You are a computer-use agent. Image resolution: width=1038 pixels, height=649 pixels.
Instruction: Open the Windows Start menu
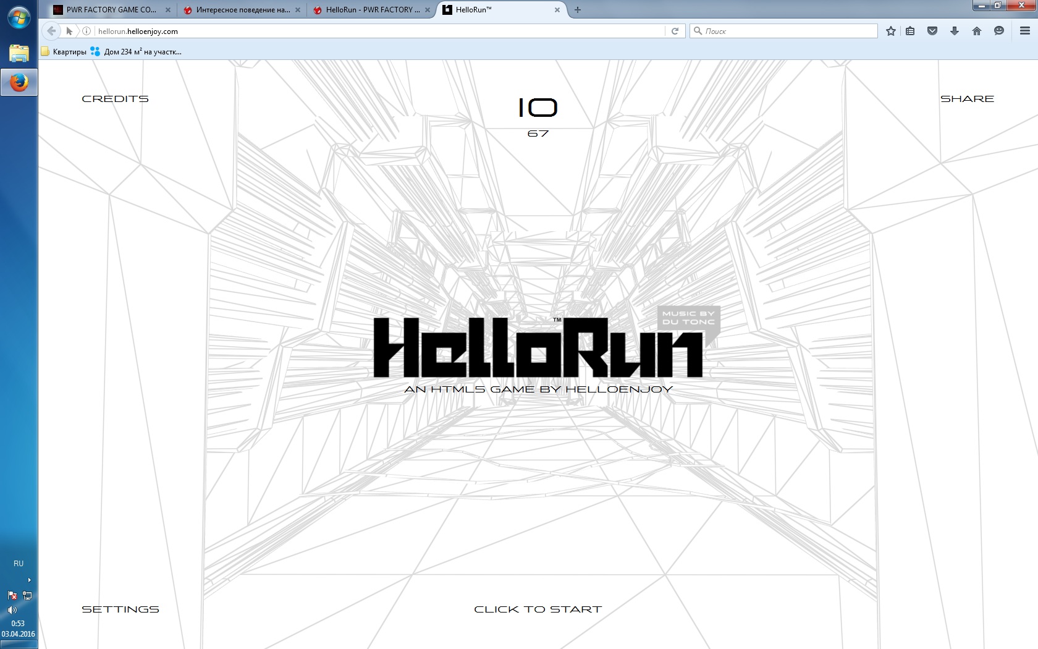click(x=19, y=17)
